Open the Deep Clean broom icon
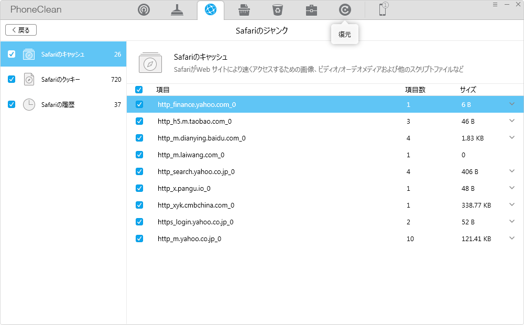The width and height of the screenshot is (524, 325). pyautogui.click(x=177, y=10)
